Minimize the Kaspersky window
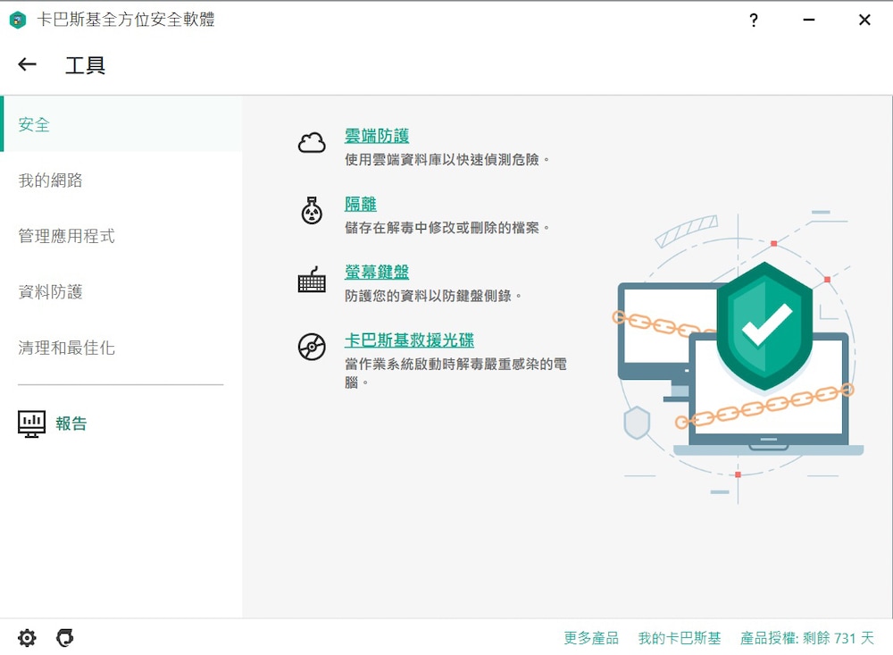 click(809, 20)
